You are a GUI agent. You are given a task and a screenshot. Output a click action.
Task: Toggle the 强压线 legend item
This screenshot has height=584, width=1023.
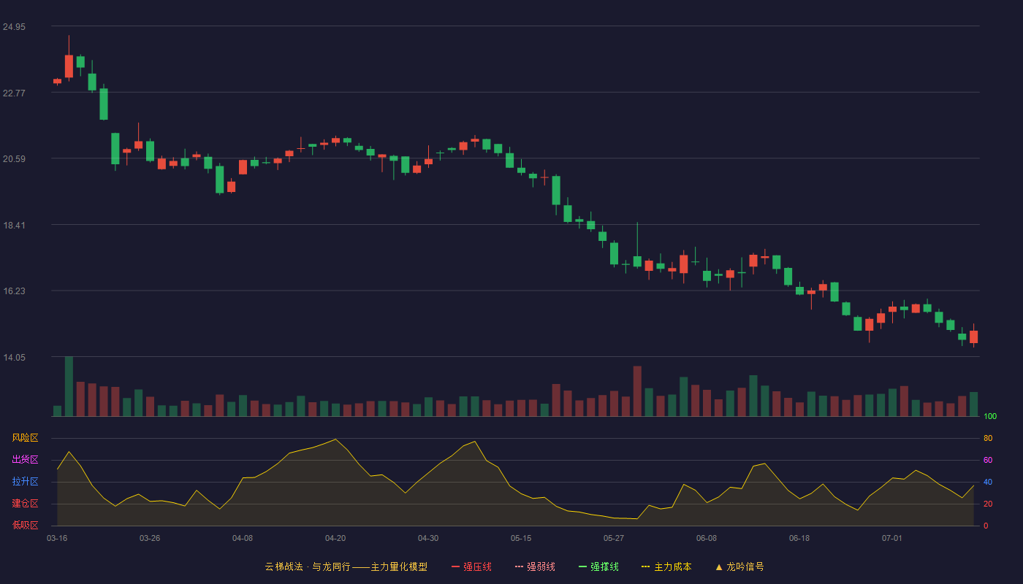(471, 566)
